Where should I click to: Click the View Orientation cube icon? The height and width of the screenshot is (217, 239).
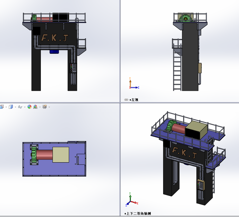(x=2, y=107)
